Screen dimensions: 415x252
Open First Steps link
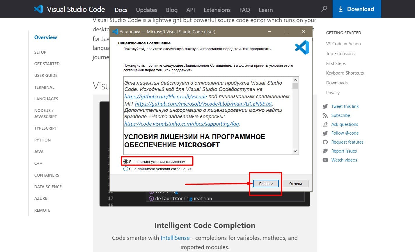pos(336,64)
